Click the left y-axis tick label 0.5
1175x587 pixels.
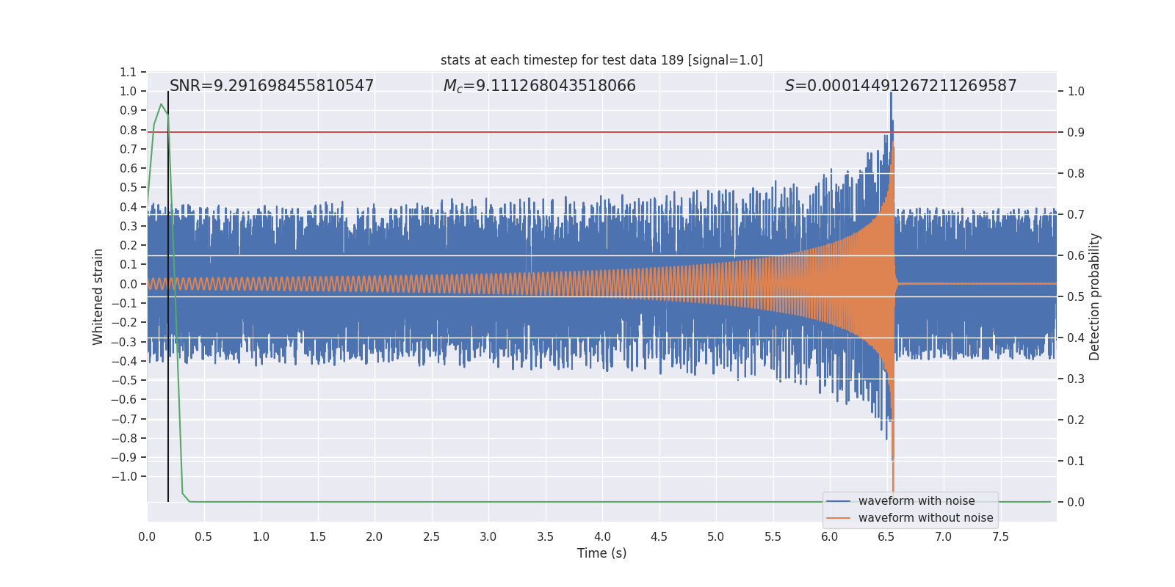click(x=129, y=188)
